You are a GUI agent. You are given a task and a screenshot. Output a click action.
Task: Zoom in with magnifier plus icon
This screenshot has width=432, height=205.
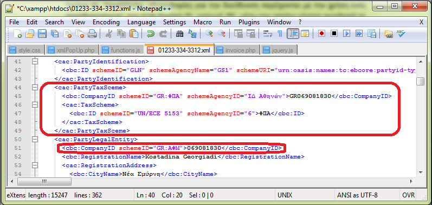coord(209,34)
